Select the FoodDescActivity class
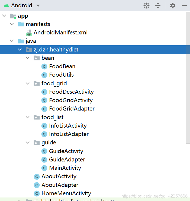190x201 pixels. [x=72, y=92]
